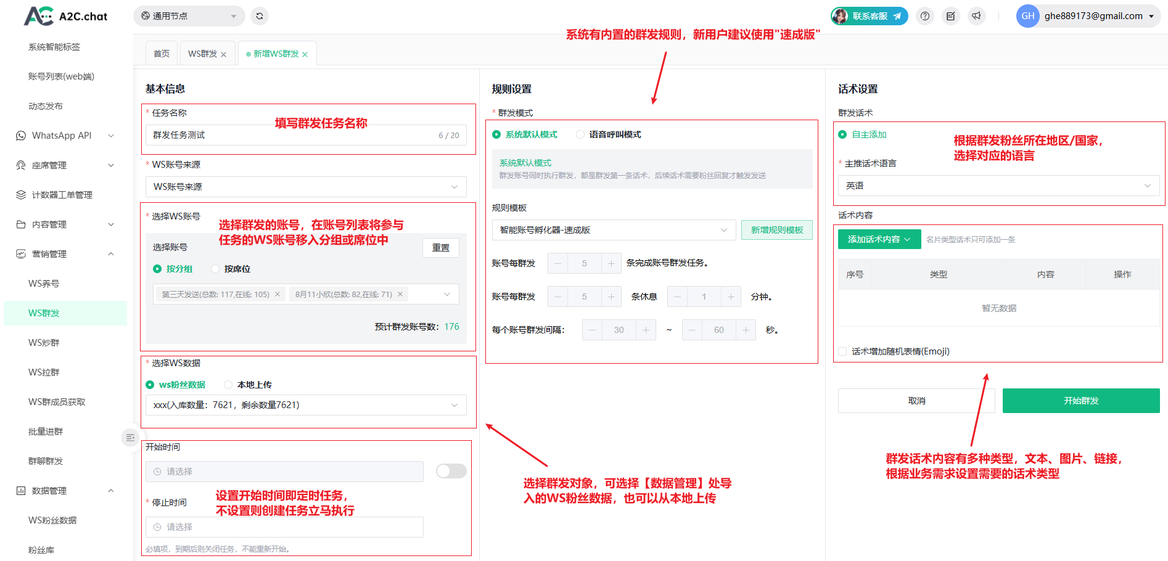Click the refresh icon beside node selector
Image resolution: width=1168 pixels, height=561 pixels.
click(260, 16)
